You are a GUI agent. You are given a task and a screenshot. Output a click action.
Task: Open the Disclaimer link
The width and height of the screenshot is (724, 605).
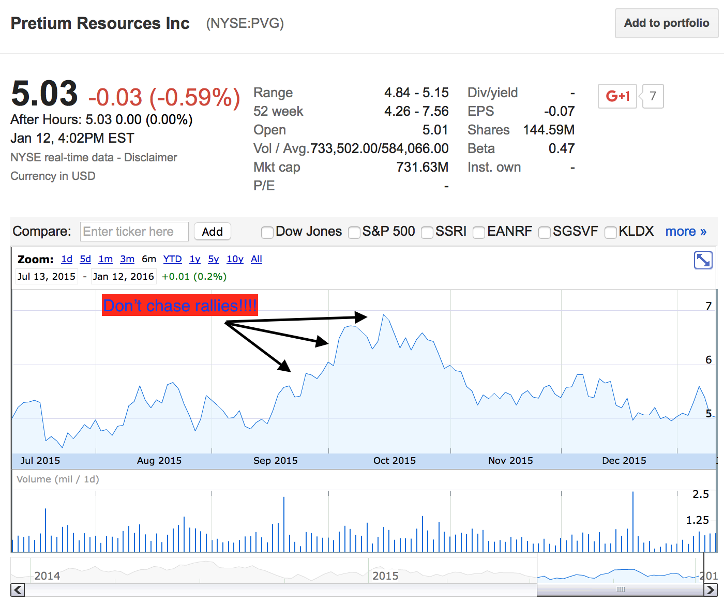pos(150,158)
